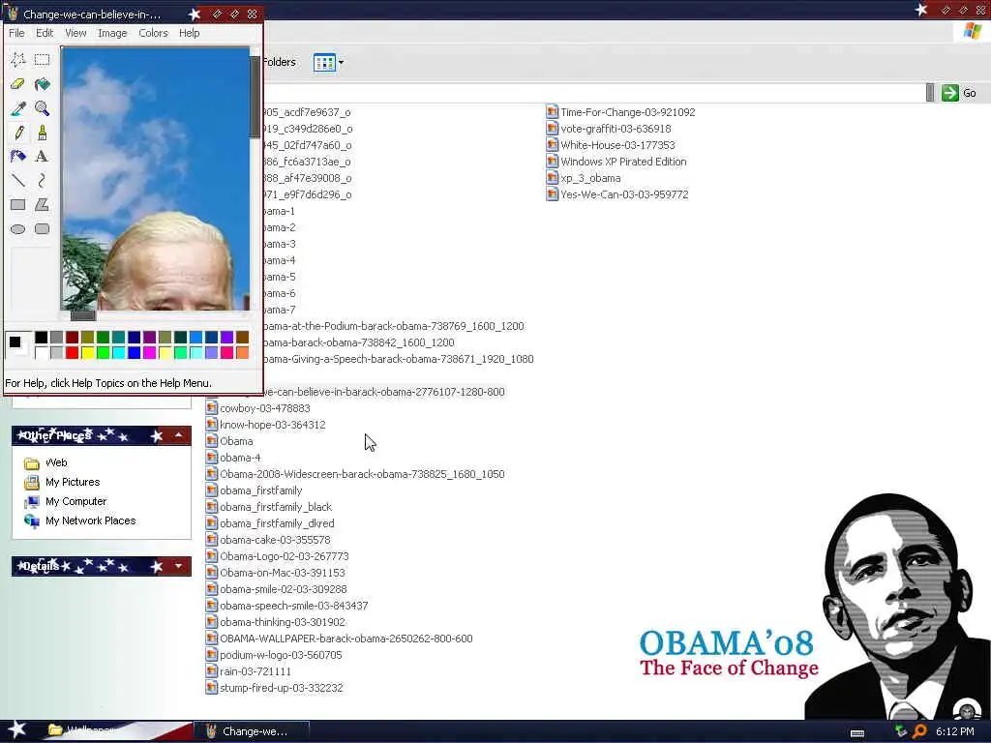This screenshot has width=991, height=743.
Task: Choose the Magnifier tool in Paint
Action: [x=43, y=108]
